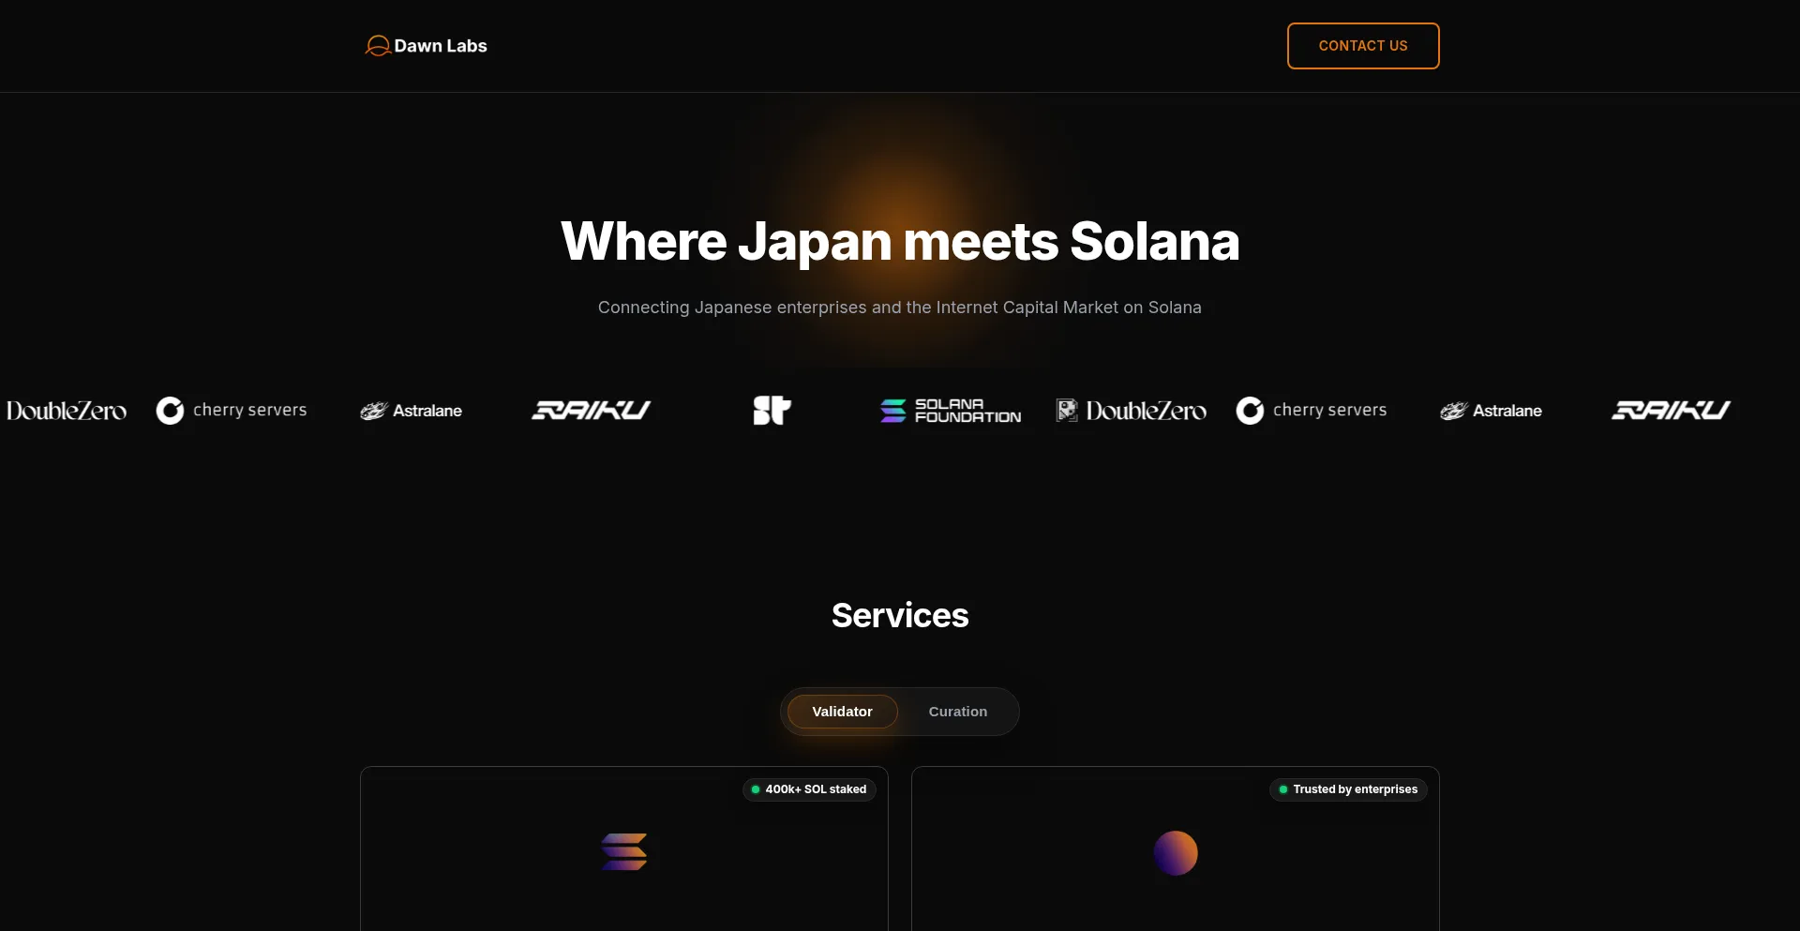Screen dimensions: 1800x931
Task: Click the 'Trusted by enterprises' badge
Action: [x=1348, y=789]
